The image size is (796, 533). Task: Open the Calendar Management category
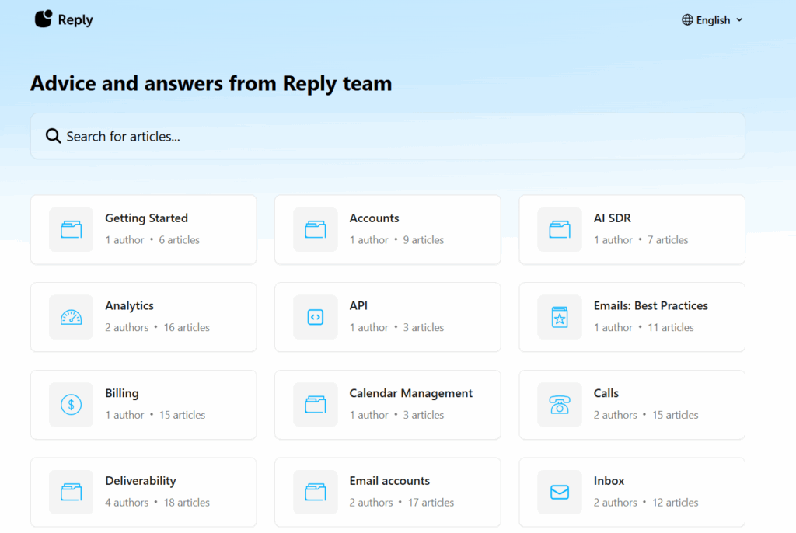[x=387, y=405]
